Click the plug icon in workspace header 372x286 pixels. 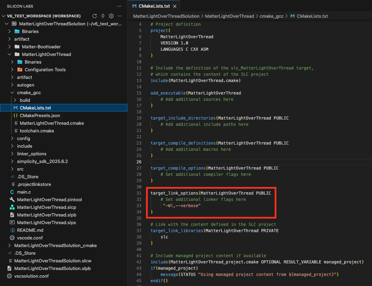pos(103,16)
